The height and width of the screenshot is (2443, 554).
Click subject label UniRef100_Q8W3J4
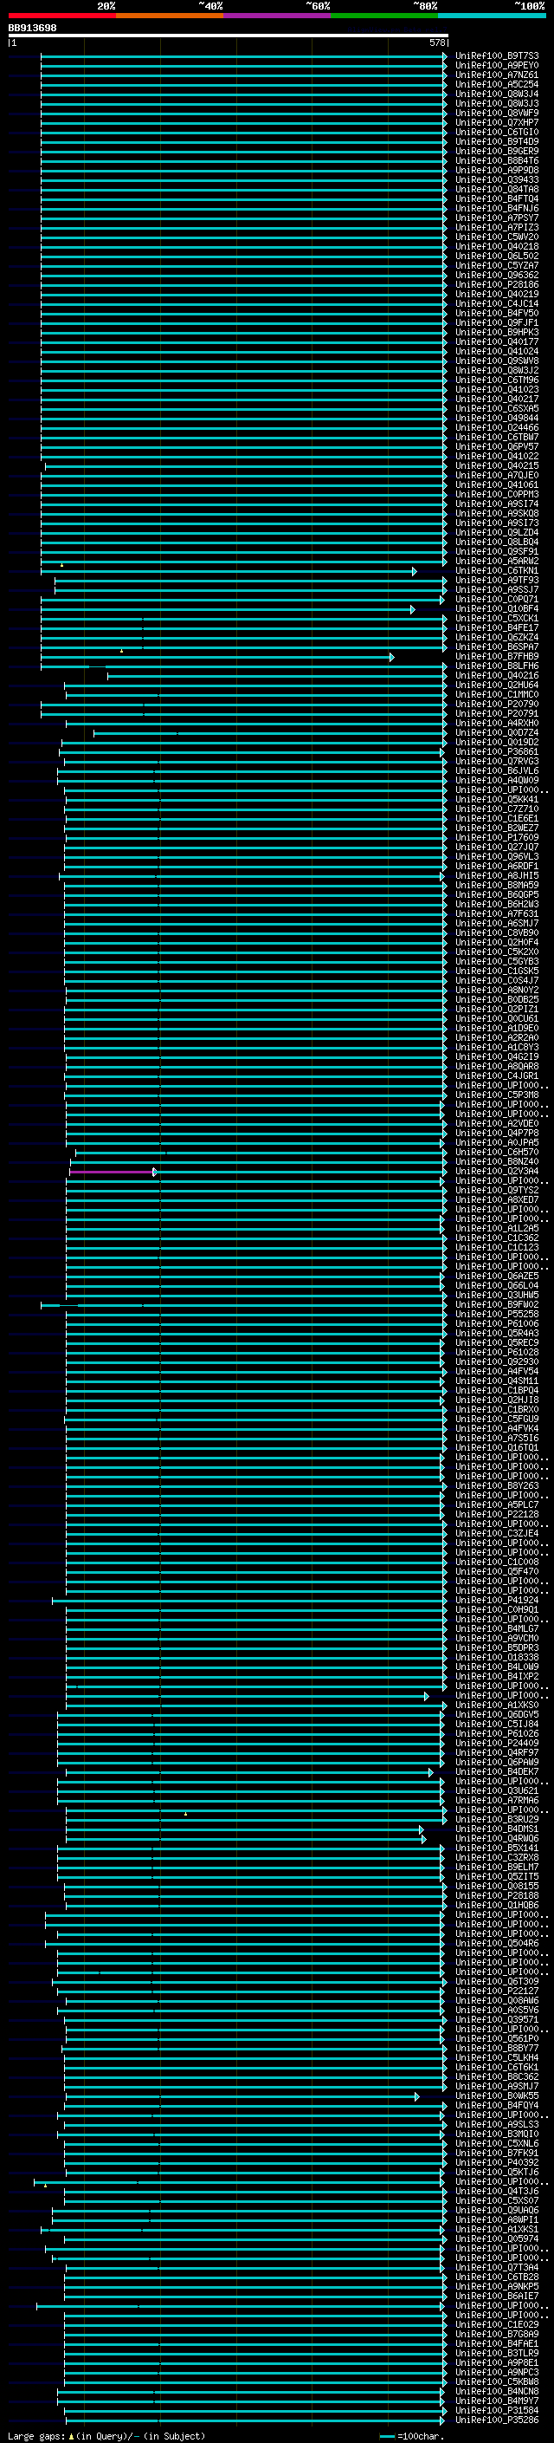click(x=497, y=94)
